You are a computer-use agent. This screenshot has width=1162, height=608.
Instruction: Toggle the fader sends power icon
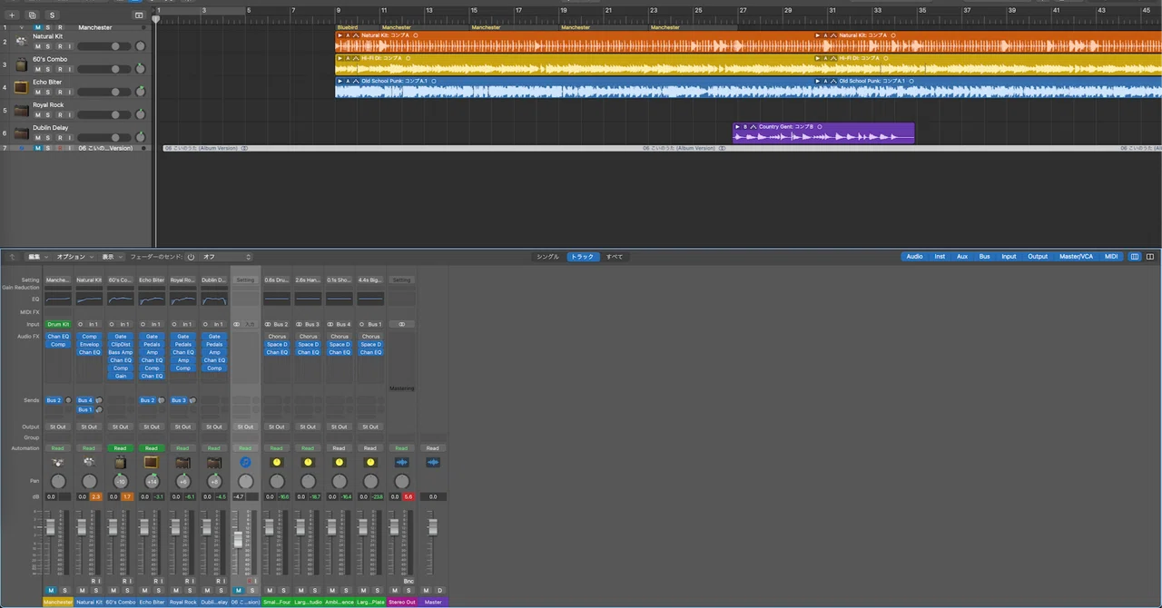191,257
